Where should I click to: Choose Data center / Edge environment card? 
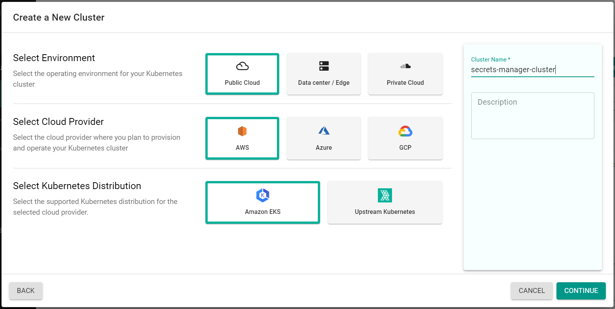(324, 74)
